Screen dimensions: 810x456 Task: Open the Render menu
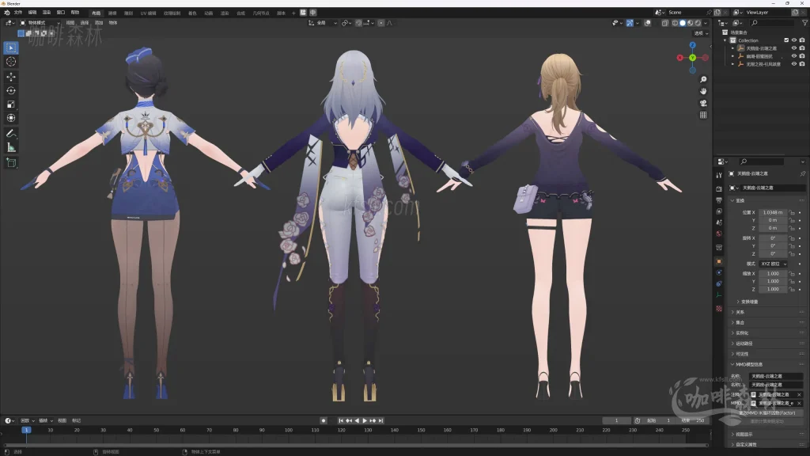[x=47, y=13]
